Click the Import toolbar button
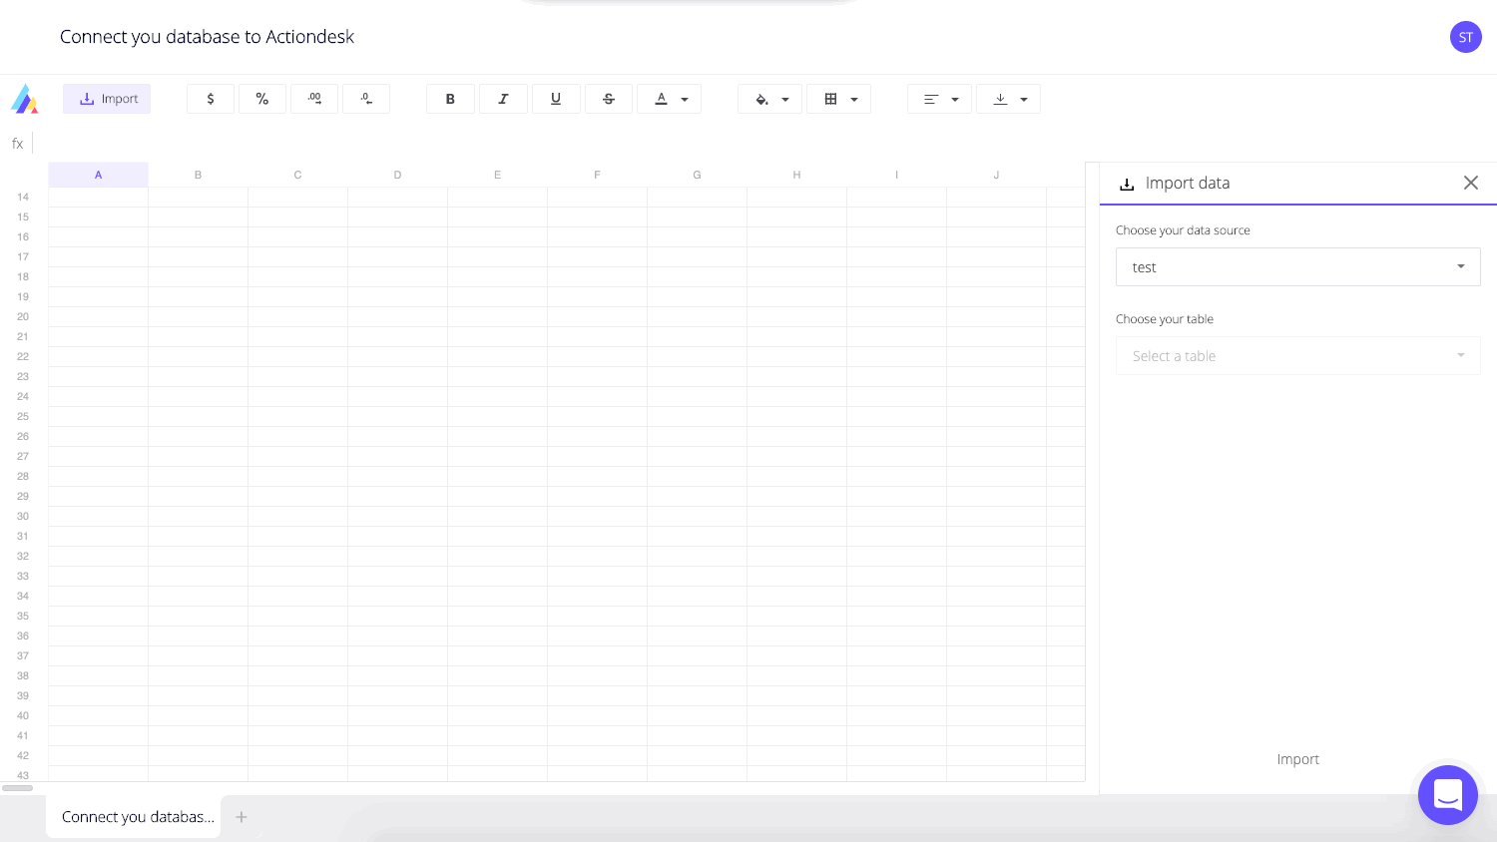 (107, 99)
